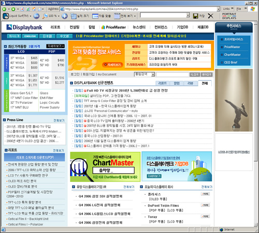Stop page loading with the Stop icon
The height and width of the screenshot is (233, 259).
point(22,9)
